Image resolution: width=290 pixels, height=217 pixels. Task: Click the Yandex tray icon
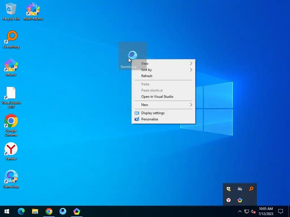[229, 200]
